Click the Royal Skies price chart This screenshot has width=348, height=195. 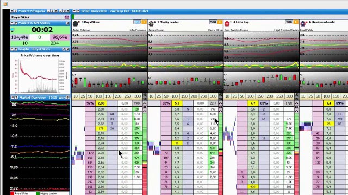pos(109,47)
